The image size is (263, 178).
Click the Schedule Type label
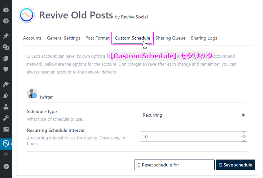coord(42,111)
